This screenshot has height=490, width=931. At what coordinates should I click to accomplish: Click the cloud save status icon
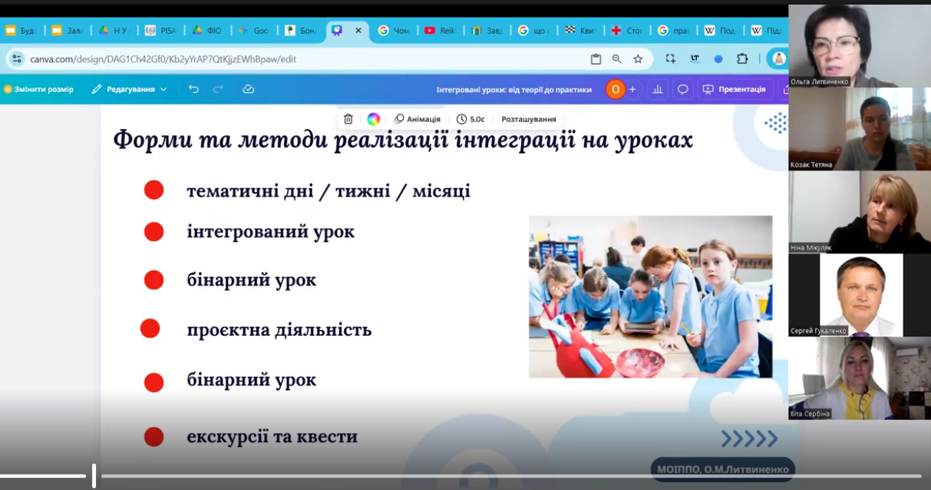(248, 89)
